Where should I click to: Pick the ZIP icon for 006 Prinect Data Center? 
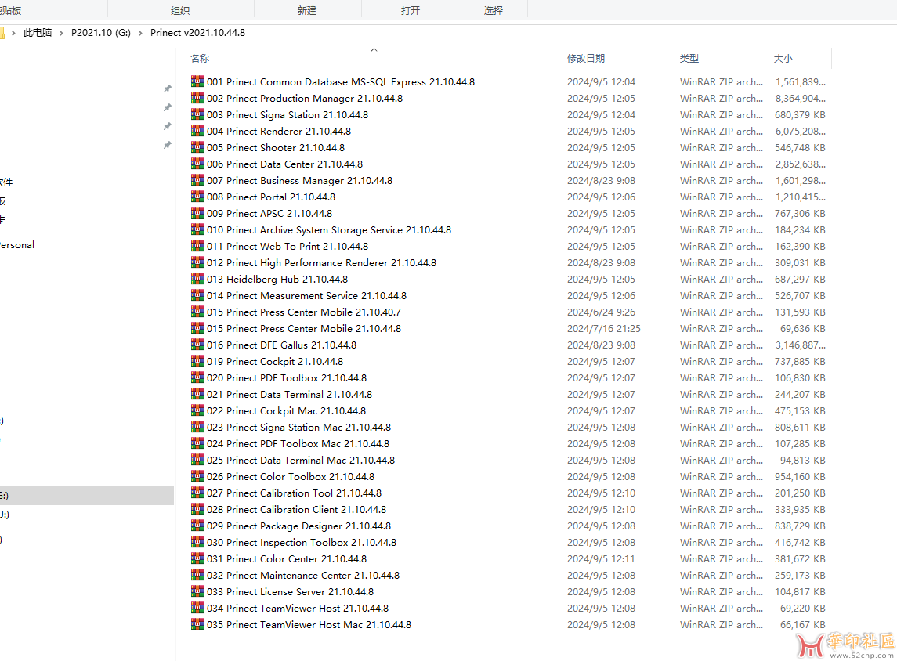click(197, 164)
